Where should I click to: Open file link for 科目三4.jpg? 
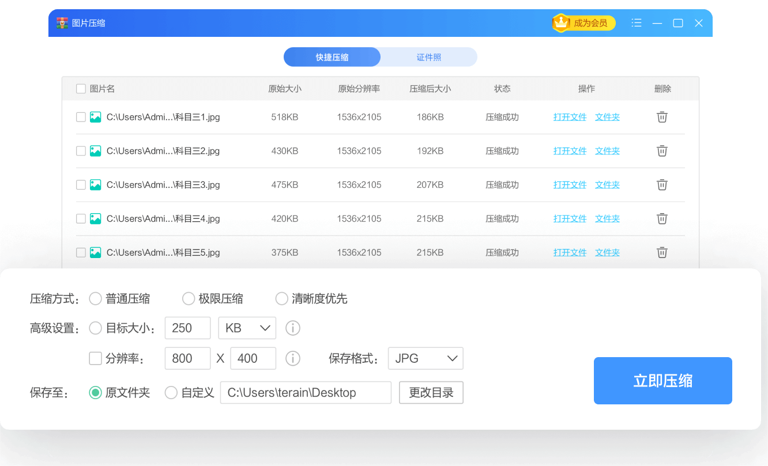coord(570,219)
